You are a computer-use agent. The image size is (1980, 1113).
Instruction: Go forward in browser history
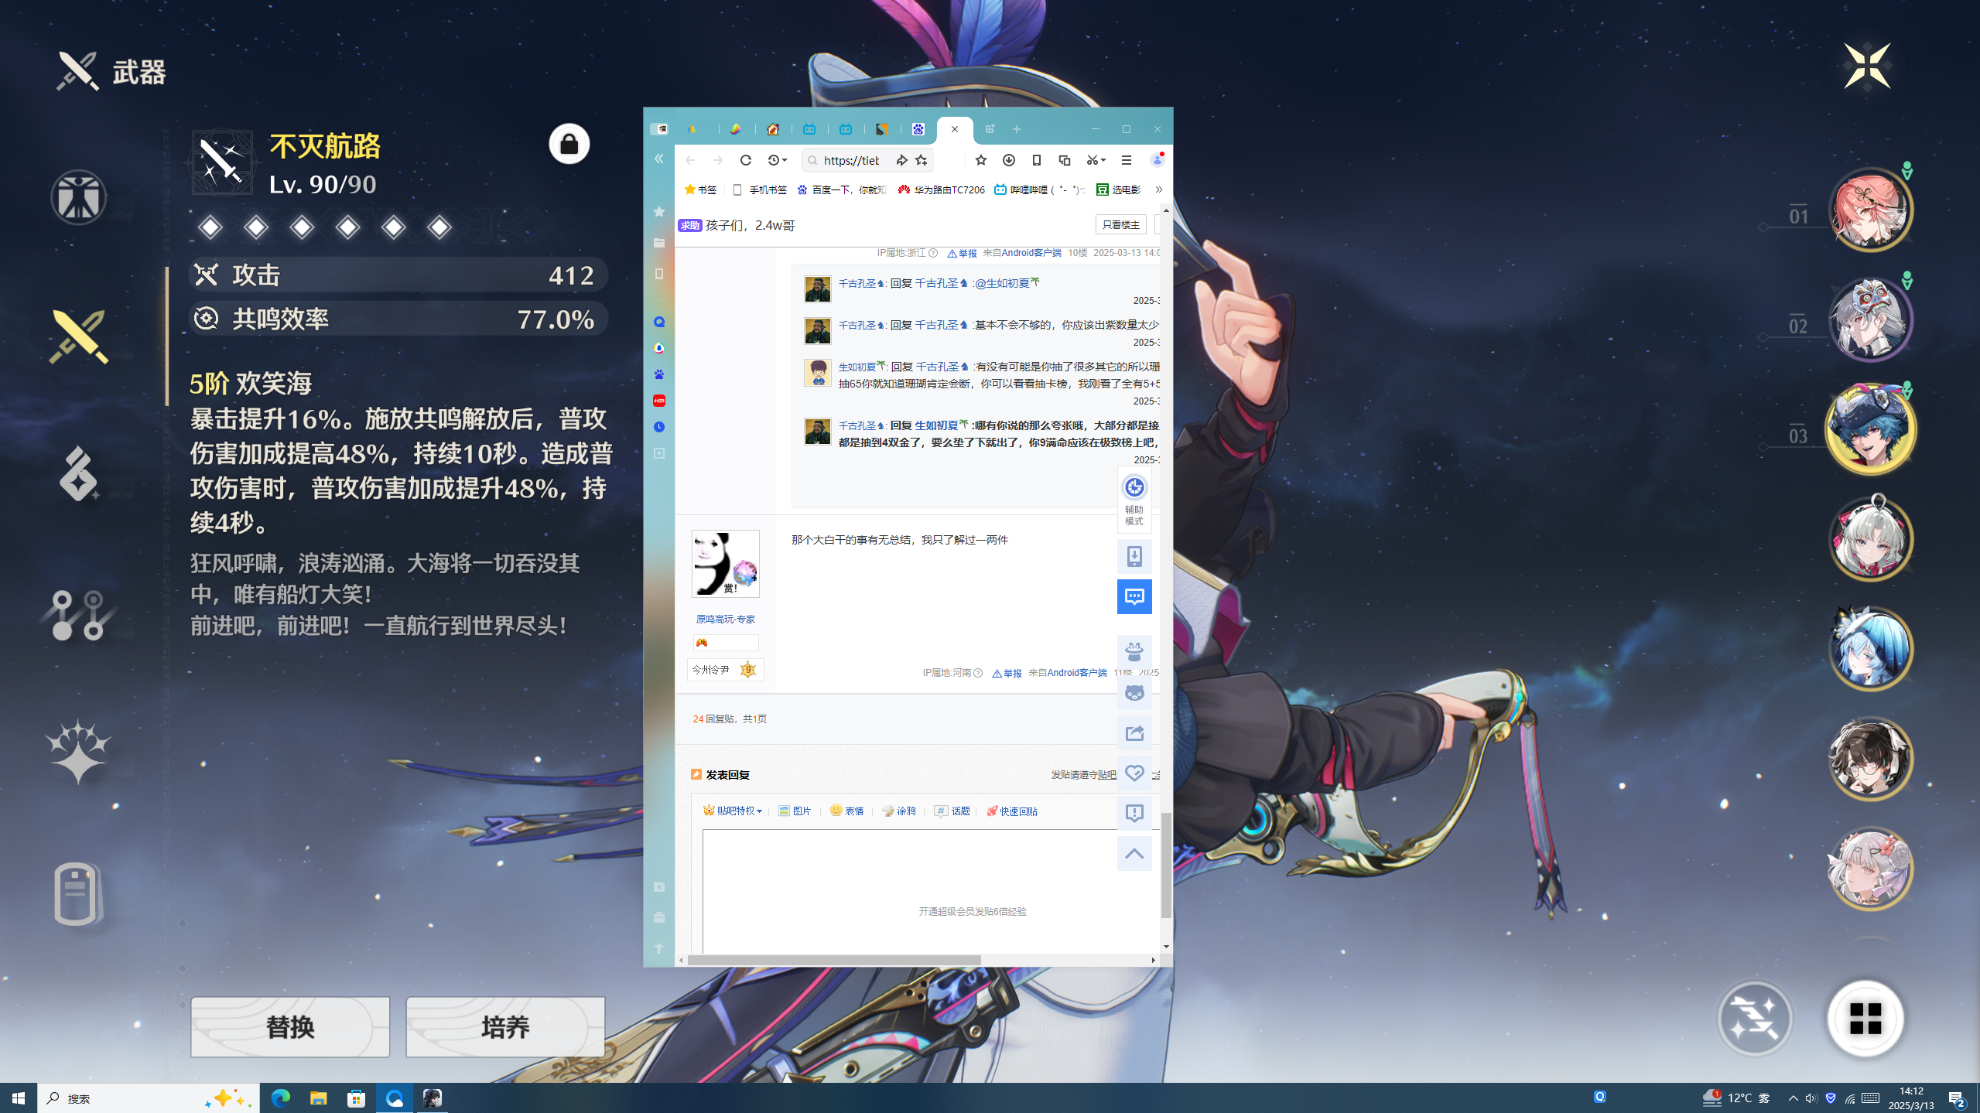coord(718,160)
